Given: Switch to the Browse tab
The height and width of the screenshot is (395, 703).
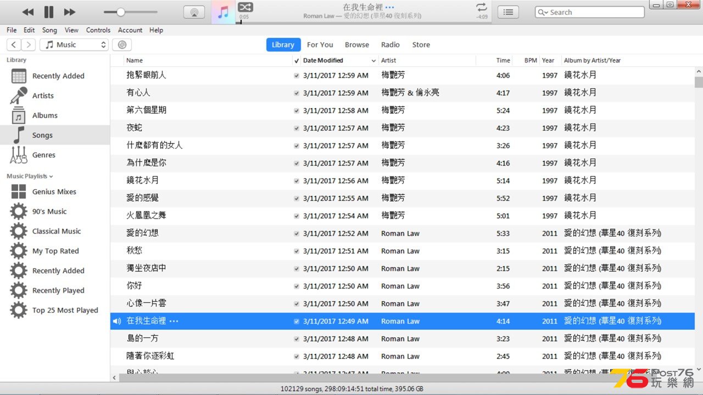Looking at the screenshot, I should pyautogui.click(x=357, y=45).
